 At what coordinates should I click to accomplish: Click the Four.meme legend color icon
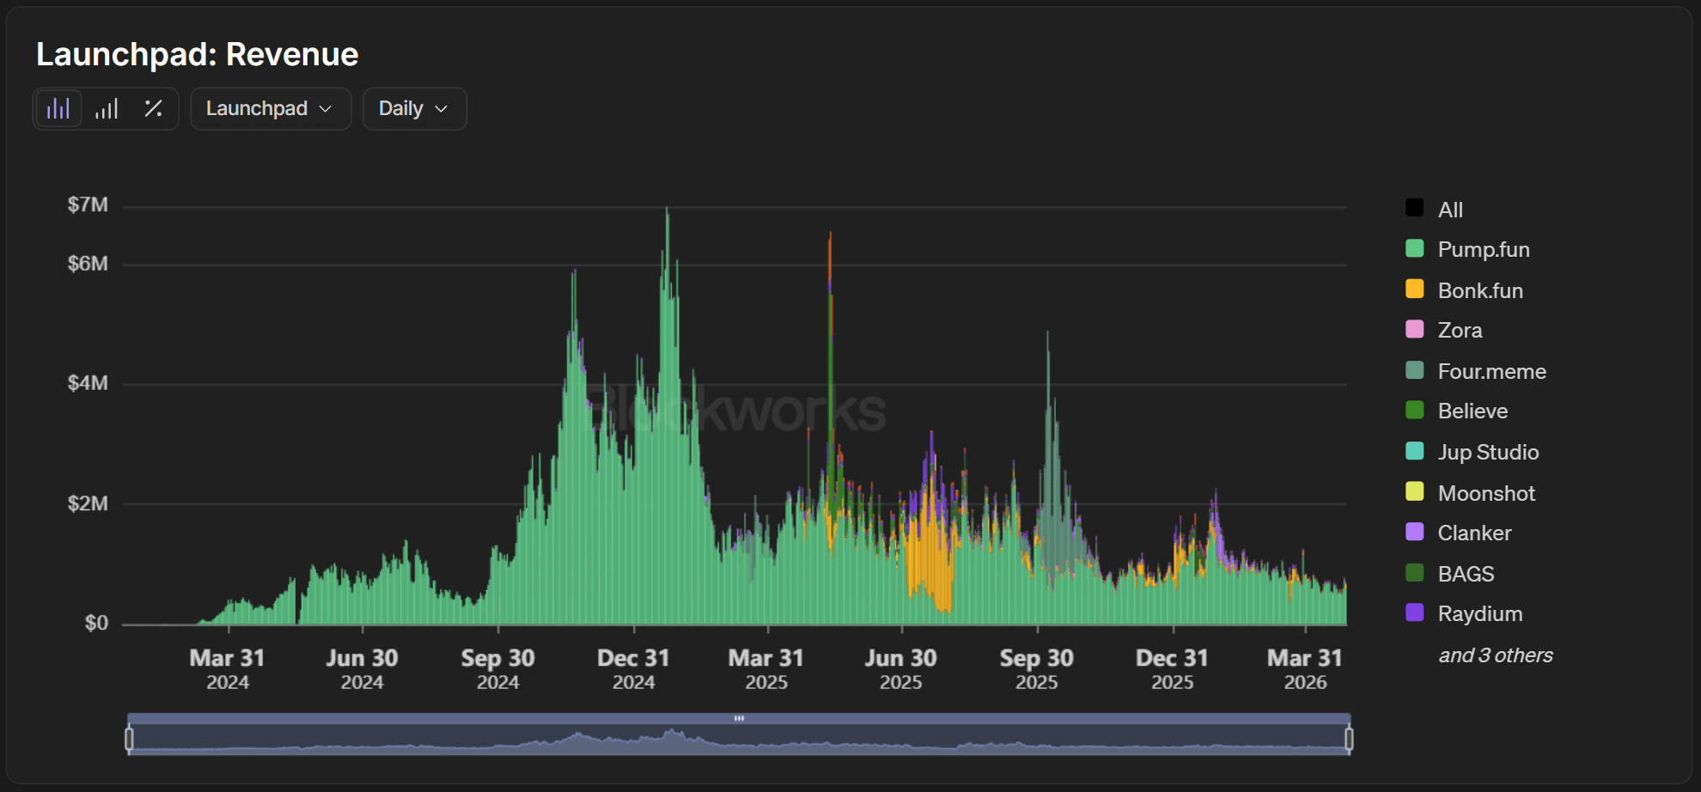tap(1414, 371)
